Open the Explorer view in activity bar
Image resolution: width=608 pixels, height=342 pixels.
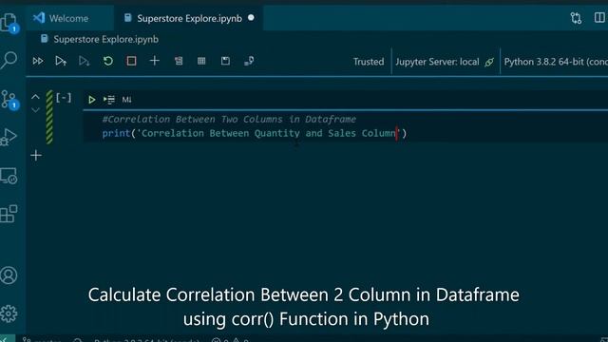[x=9, y=22]
